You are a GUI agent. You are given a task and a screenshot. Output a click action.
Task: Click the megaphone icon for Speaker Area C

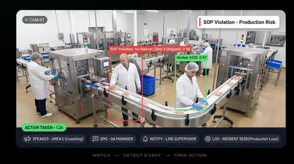pos(27,139)
